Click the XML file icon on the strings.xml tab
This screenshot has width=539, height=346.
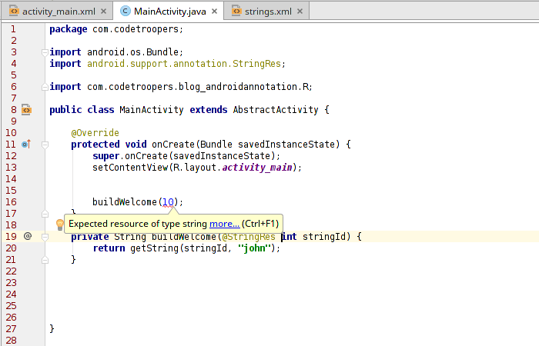point(236,12)
